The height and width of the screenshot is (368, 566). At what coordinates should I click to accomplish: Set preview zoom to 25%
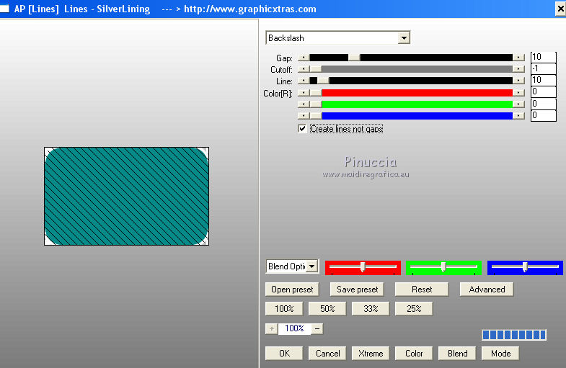coord(414,309)
